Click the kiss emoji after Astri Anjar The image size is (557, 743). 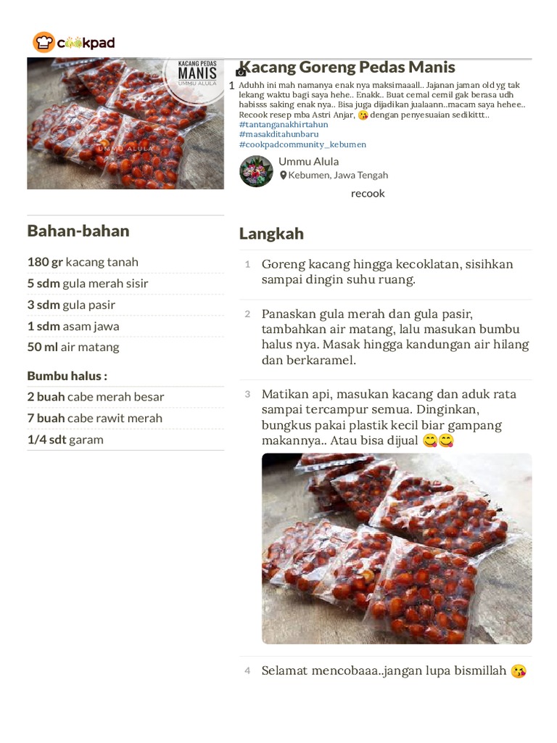[x=363, y=115]
